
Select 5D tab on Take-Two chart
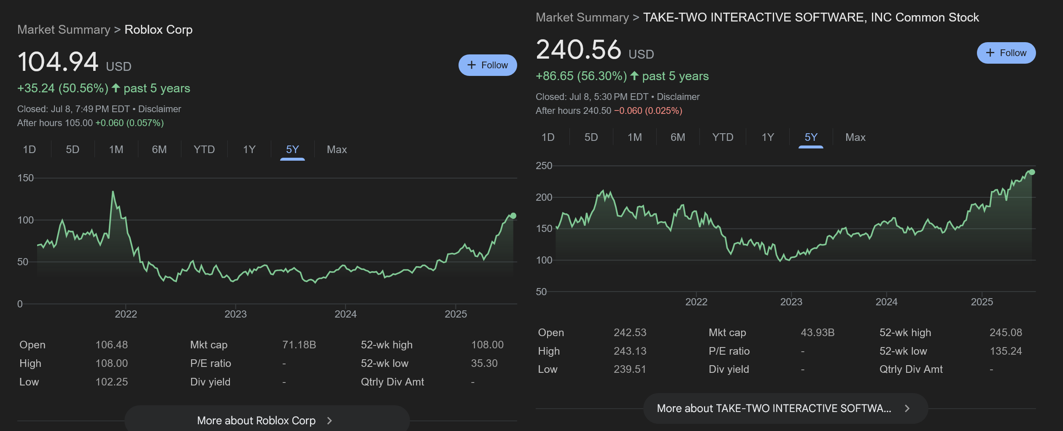pyautogui.click(x=591, y=137)
